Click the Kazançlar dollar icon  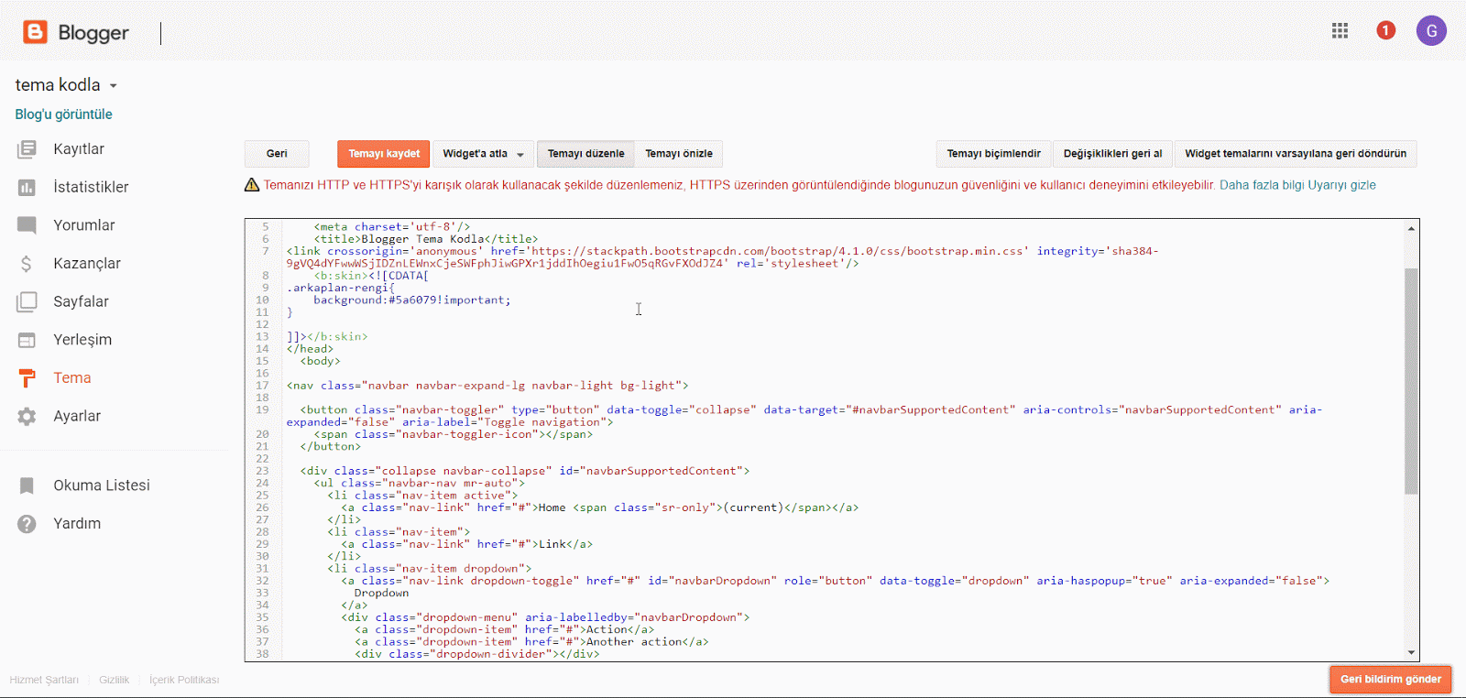[x=27, y=264]
